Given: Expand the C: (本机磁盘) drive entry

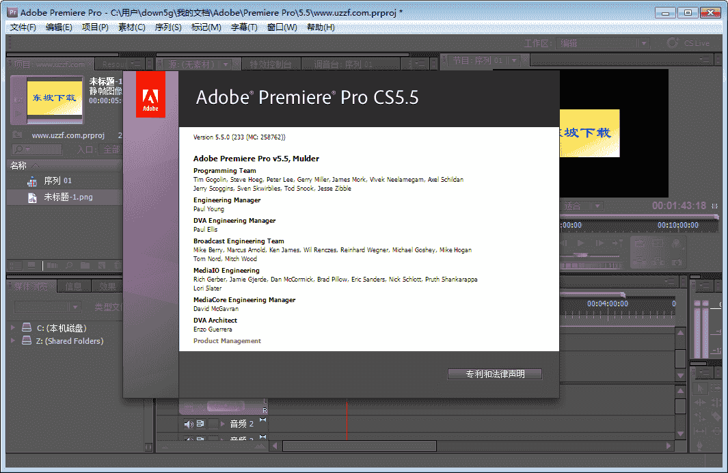Looking at the screenshot, I should [12, 327].
